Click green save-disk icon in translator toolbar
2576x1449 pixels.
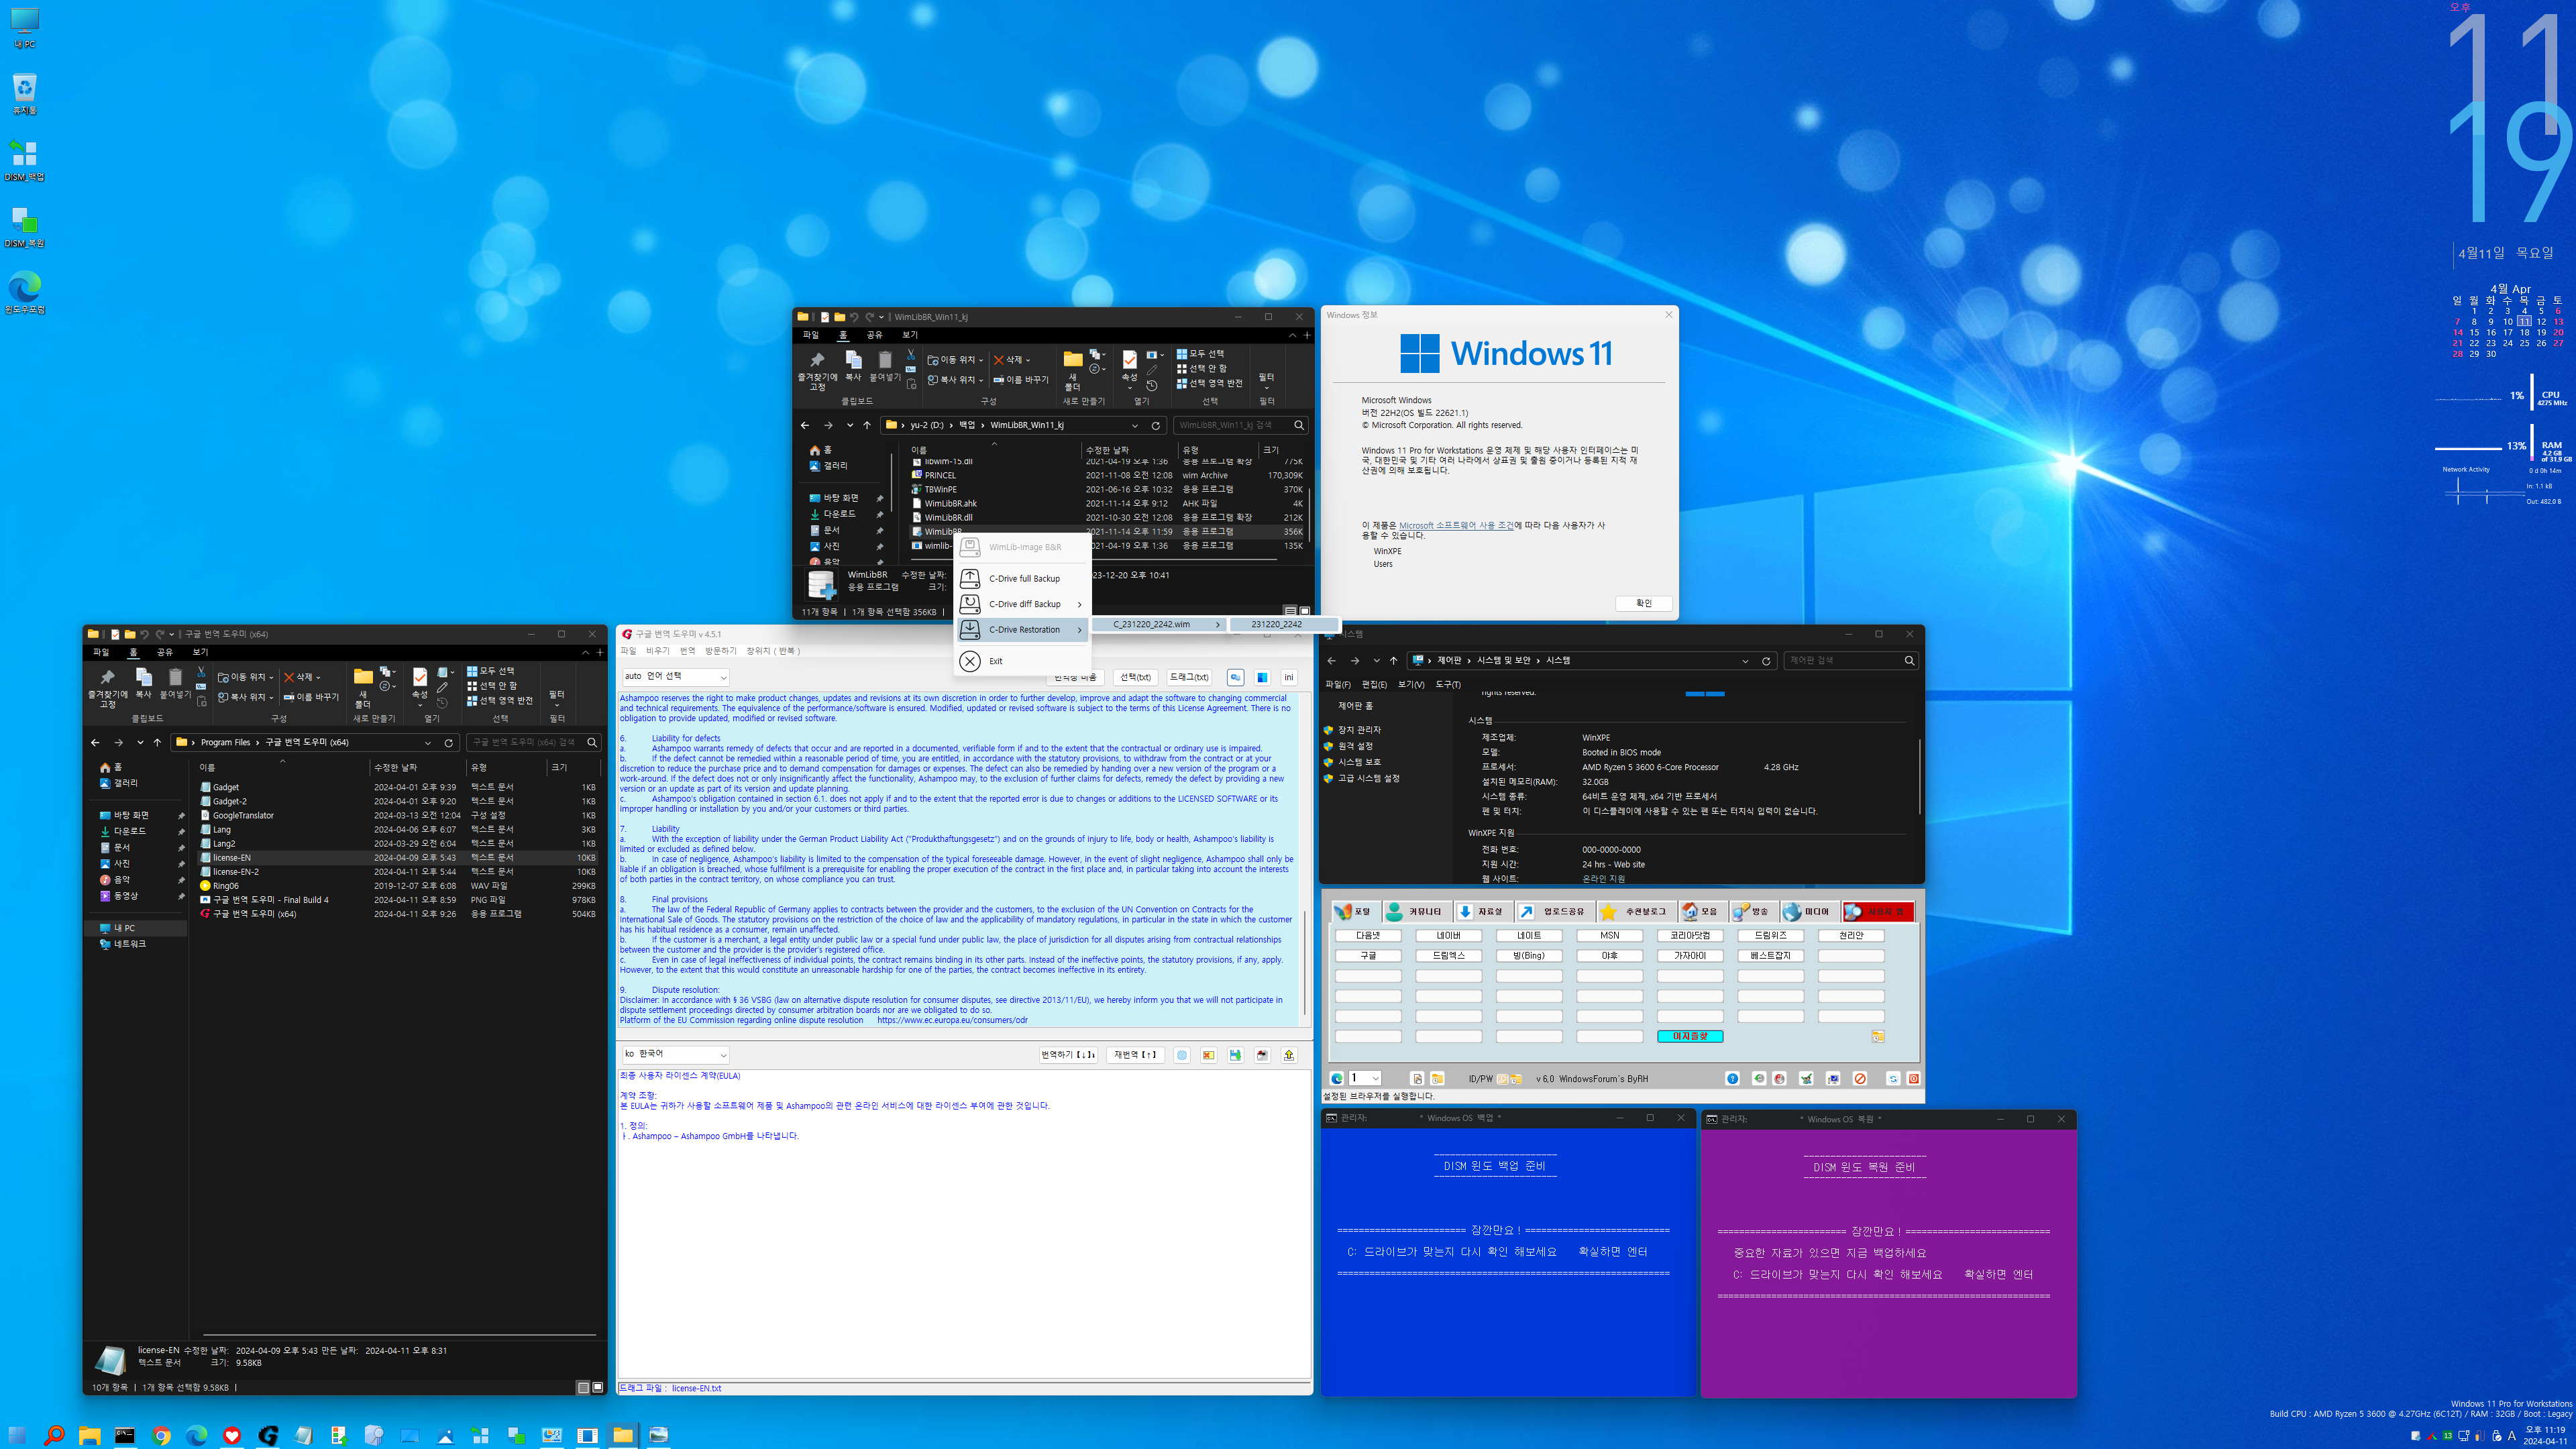pos(1235,1055)
